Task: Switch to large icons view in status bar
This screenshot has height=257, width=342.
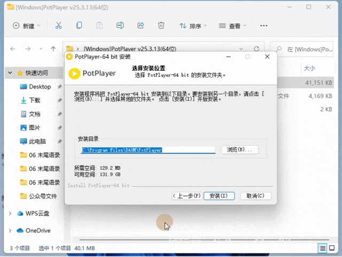Action: point(332,248)
